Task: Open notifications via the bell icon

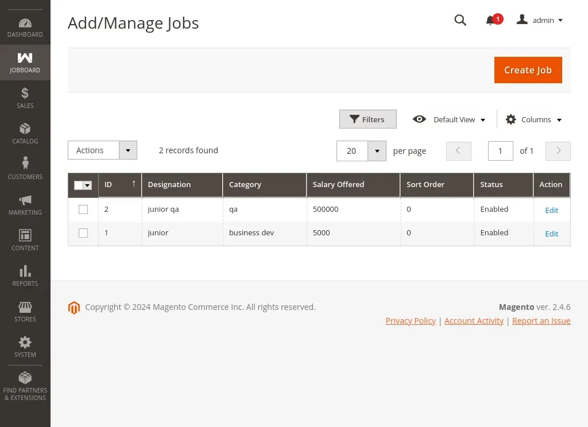Action: click(492, 20)
